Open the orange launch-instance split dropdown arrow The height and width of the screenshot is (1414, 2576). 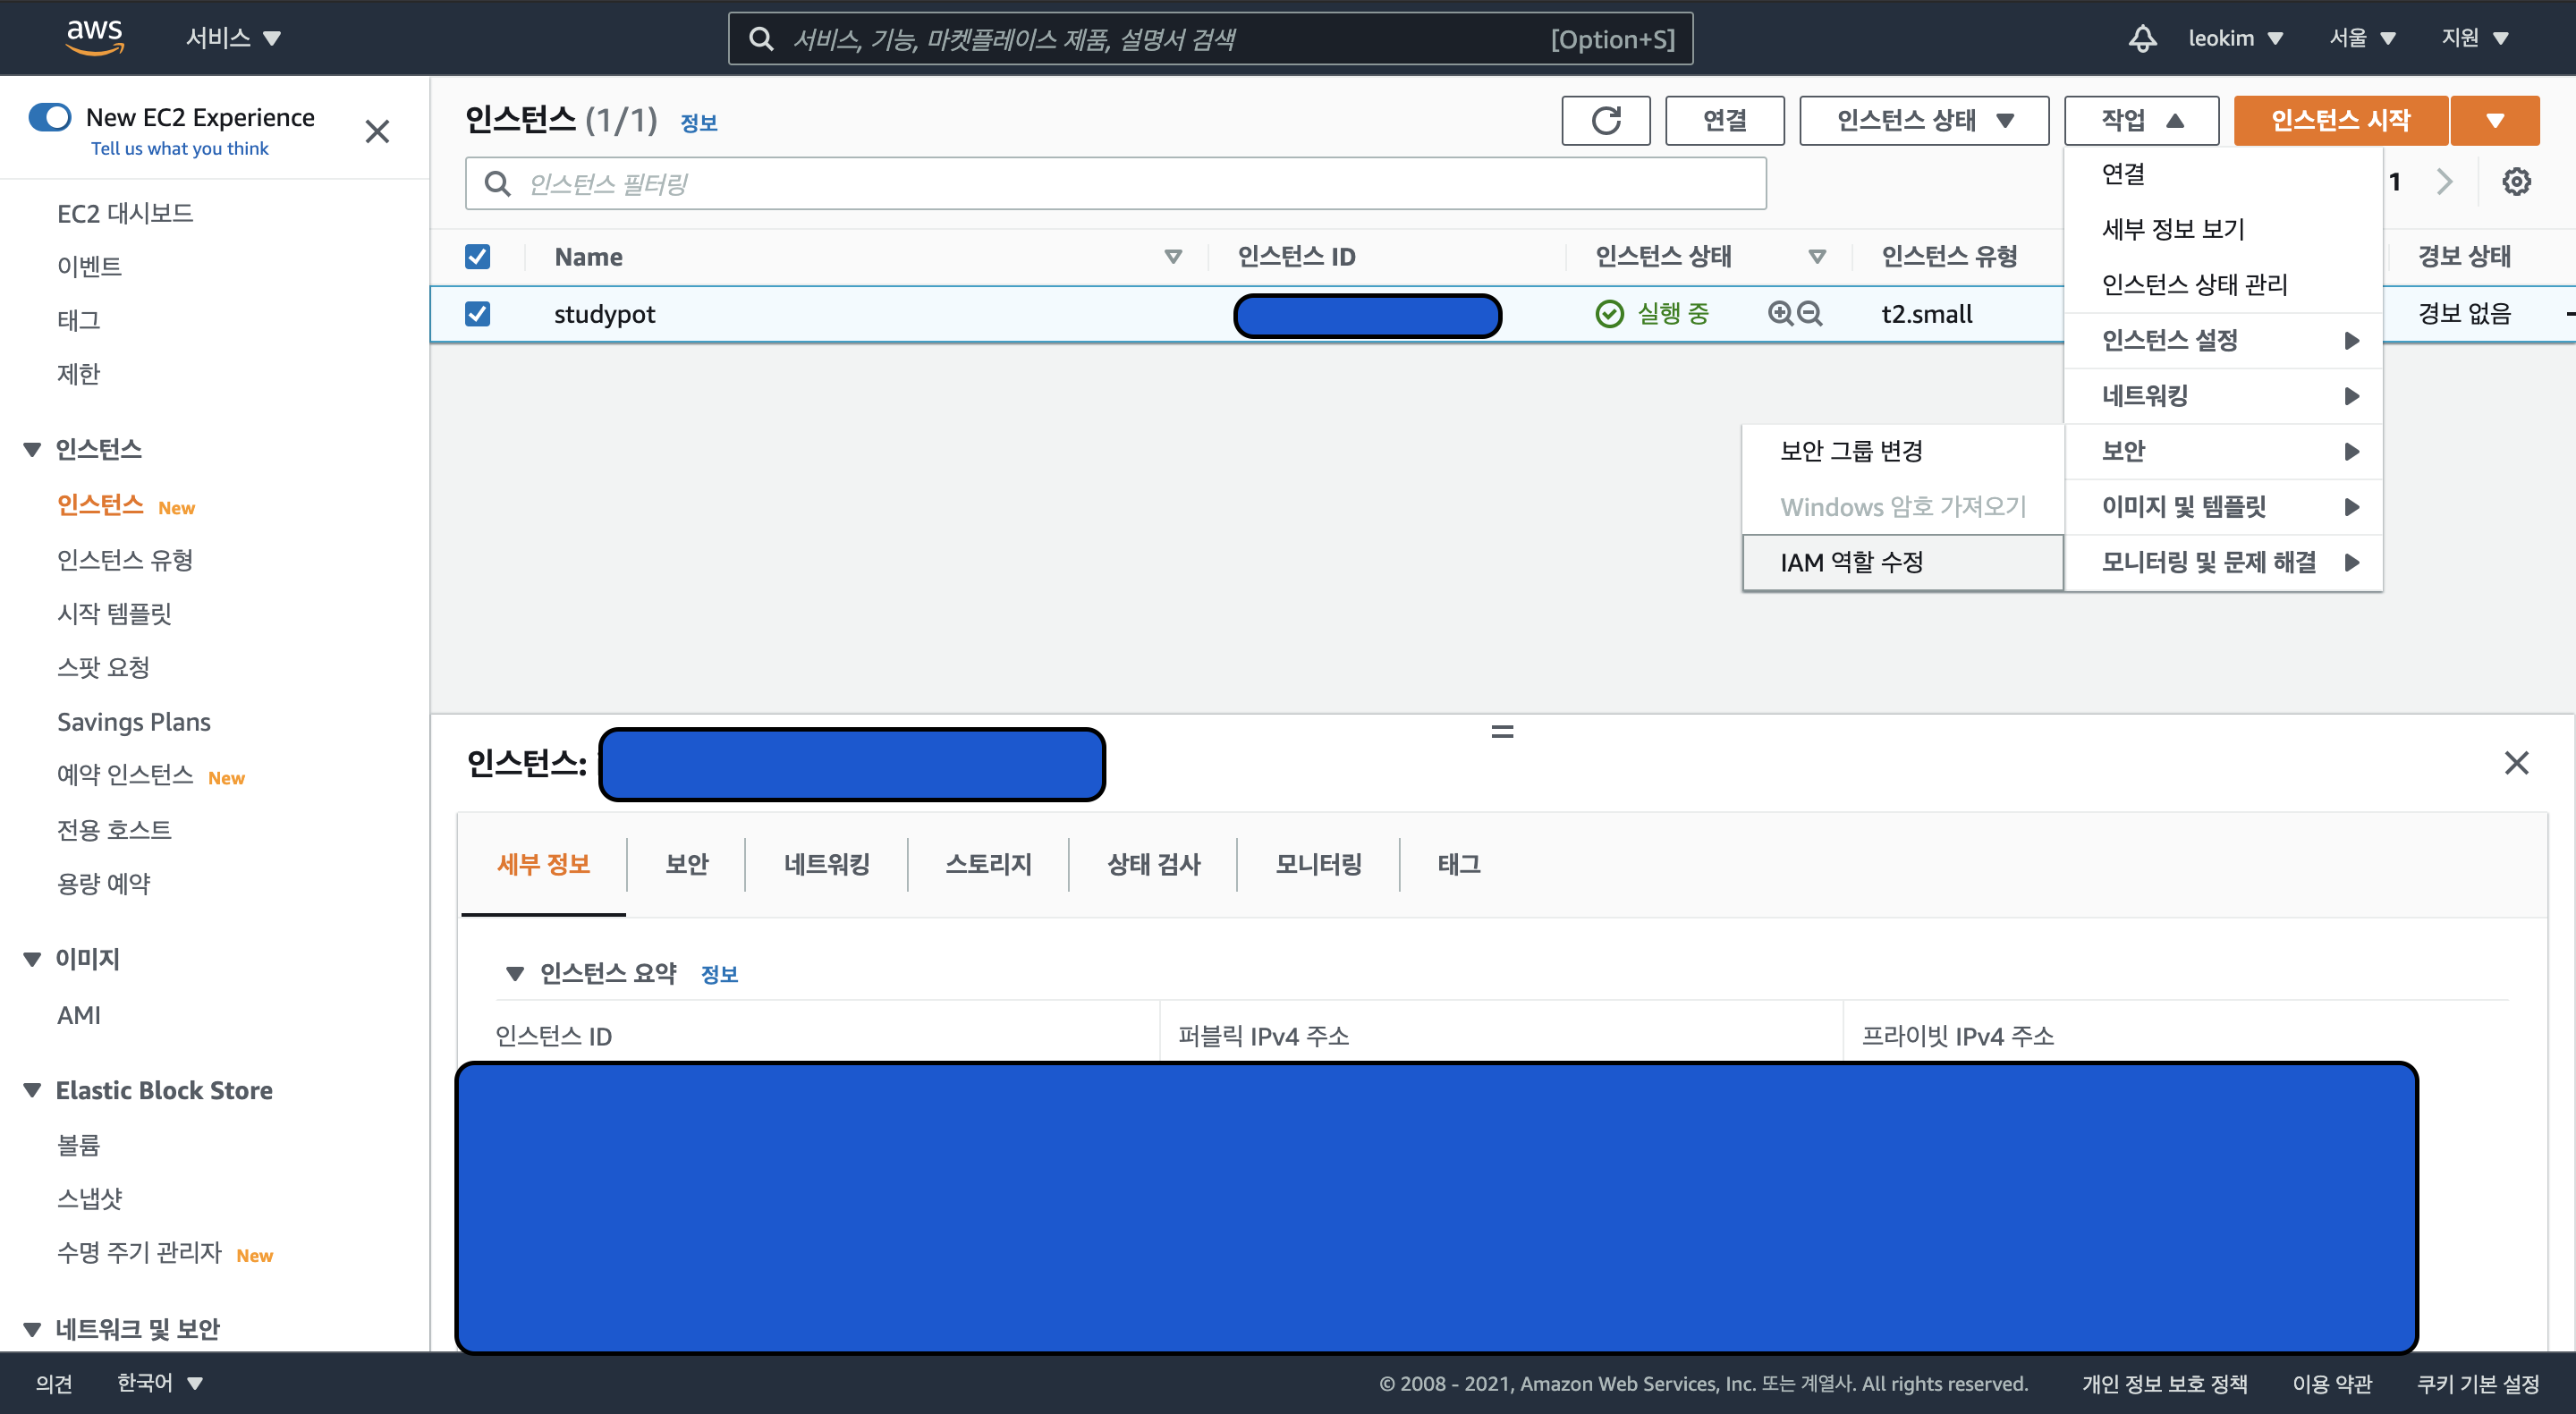click(x=2495, y=120)
